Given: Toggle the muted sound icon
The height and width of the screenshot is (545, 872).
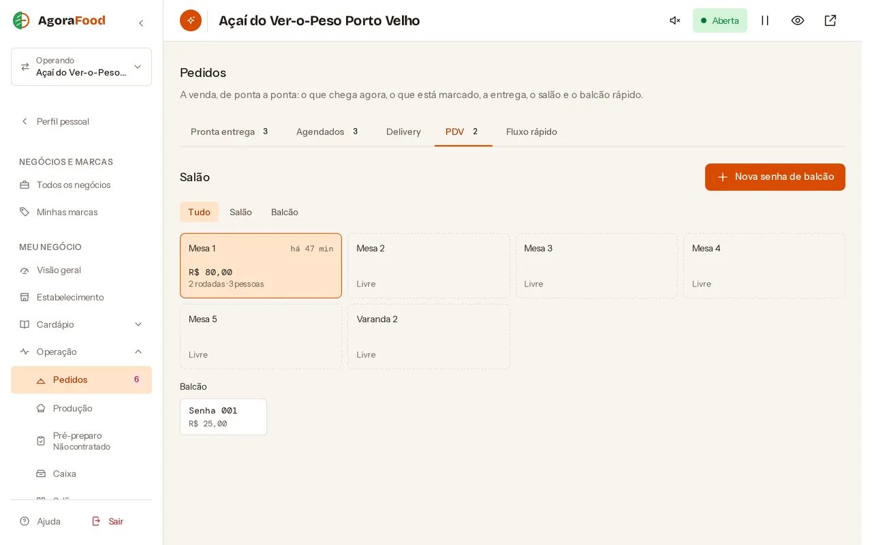Looking at the screenshot, I should [x=675, y=20].
